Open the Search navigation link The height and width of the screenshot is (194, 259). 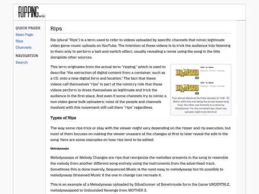tap(22, 62)
